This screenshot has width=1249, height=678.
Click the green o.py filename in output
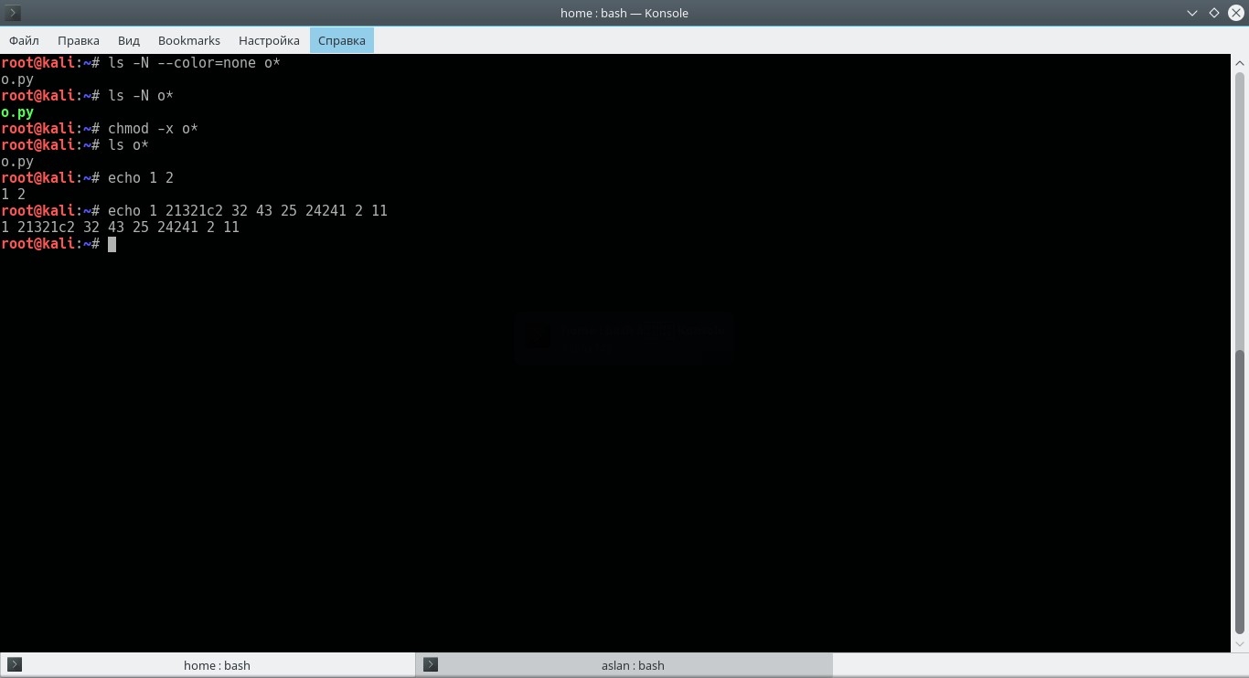(x=17, y=112)
